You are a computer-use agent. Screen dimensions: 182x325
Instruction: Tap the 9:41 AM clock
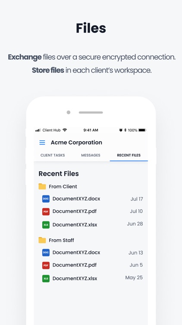point(91,130)
